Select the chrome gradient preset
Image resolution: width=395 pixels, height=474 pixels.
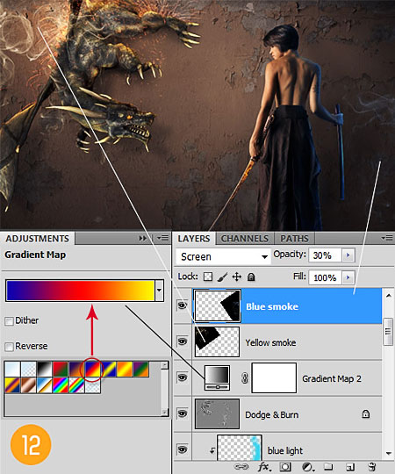(x=44, y=385)
